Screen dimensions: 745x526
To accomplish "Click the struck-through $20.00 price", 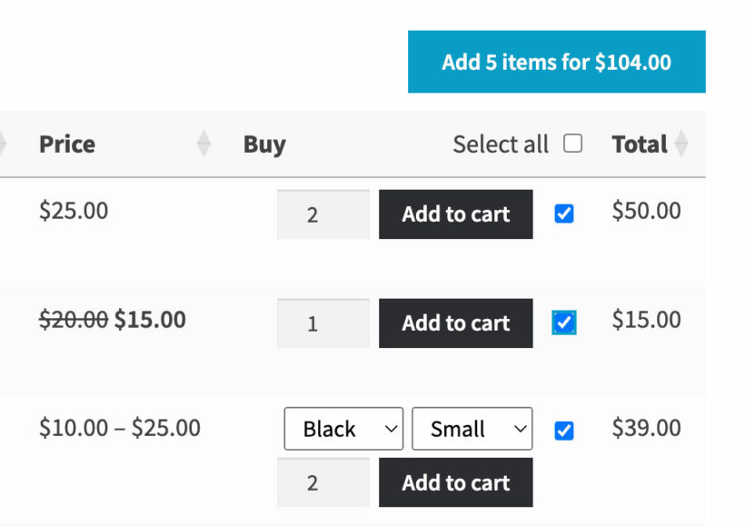I will click(x=74, y=320).
